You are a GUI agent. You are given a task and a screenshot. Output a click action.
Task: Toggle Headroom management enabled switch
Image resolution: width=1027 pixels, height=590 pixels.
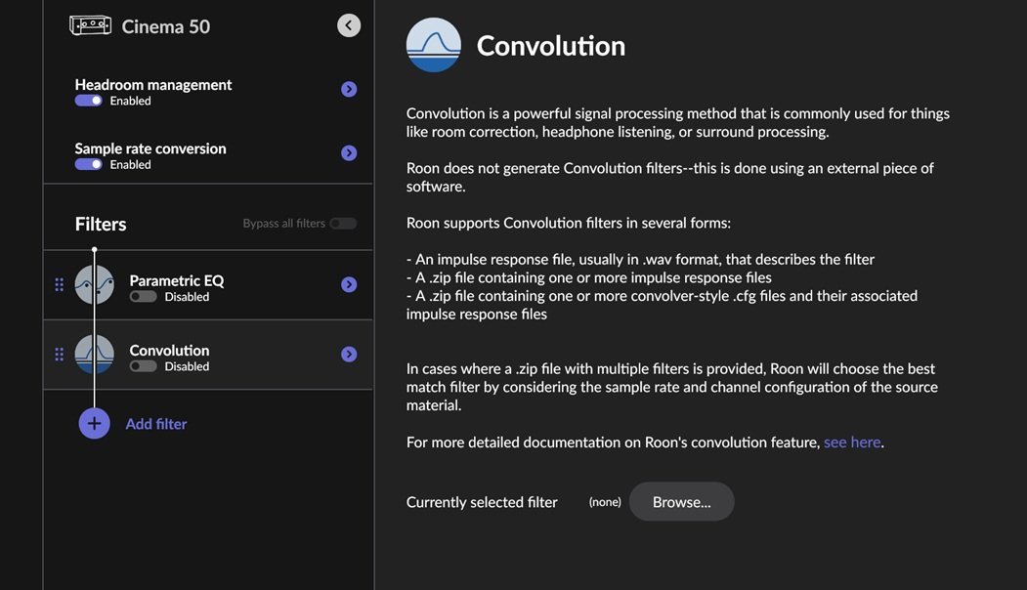[x=88, y=101]
